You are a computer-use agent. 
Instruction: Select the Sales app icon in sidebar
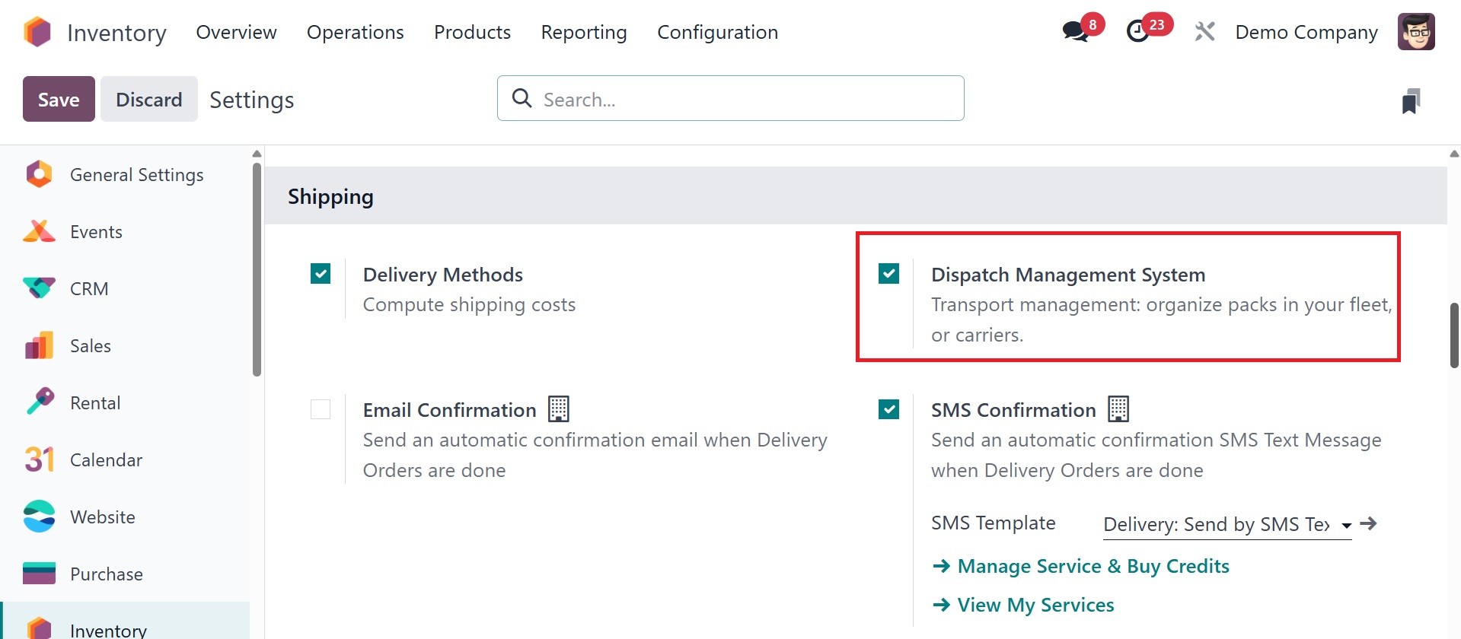pyautogui.click(x=39, y=346)
